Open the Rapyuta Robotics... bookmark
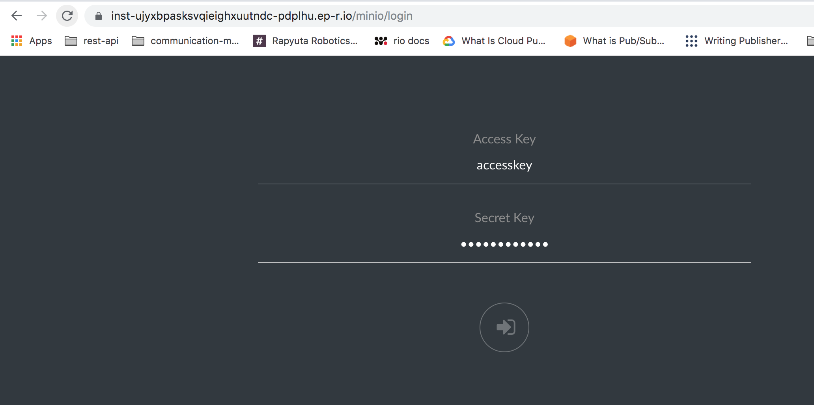This screenshot has height=405, width=814. pos(315,41)
